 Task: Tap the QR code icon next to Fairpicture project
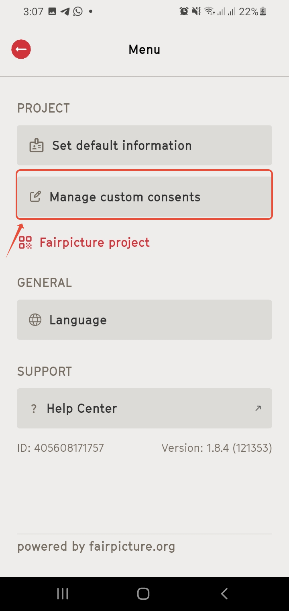25,242
